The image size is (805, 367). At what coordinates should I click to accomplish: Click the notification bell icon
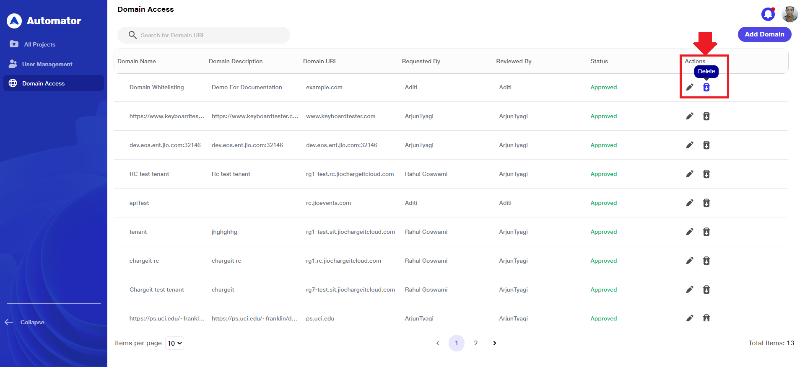(768, 14)
